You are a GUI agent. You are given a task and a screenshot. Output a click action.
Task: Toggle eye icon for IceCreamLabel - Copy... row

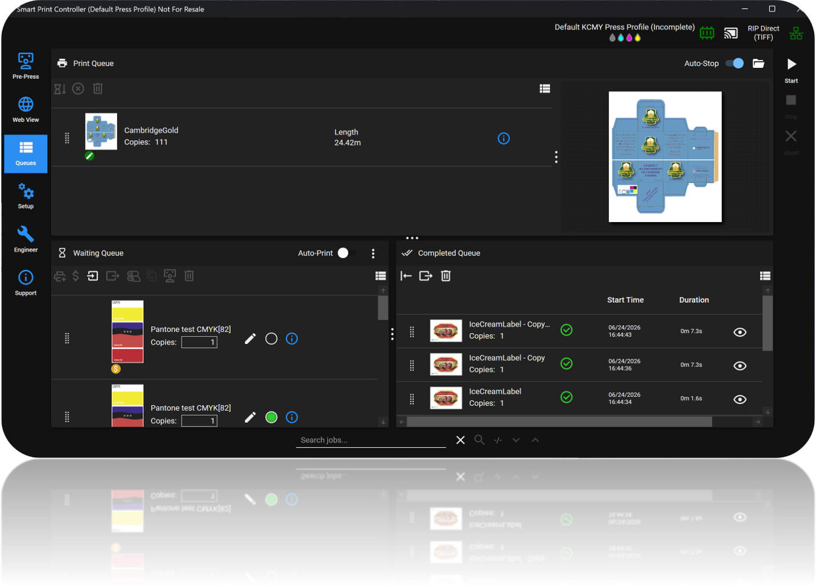(740, 332)
